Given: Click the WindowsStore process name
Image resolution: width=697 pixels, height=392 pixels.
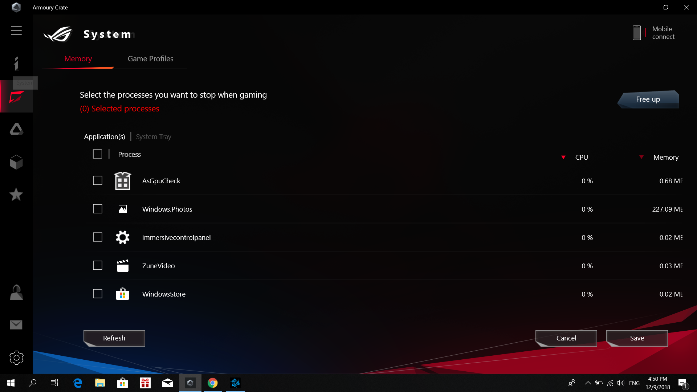Looking at the screenshot, I should (164, 294).
